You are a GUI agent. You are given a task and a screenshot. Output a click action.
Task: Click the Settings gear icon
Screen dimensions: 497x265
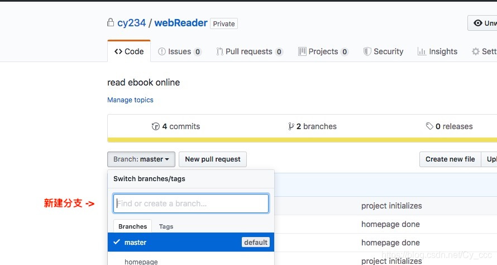(x=475, y=51)
